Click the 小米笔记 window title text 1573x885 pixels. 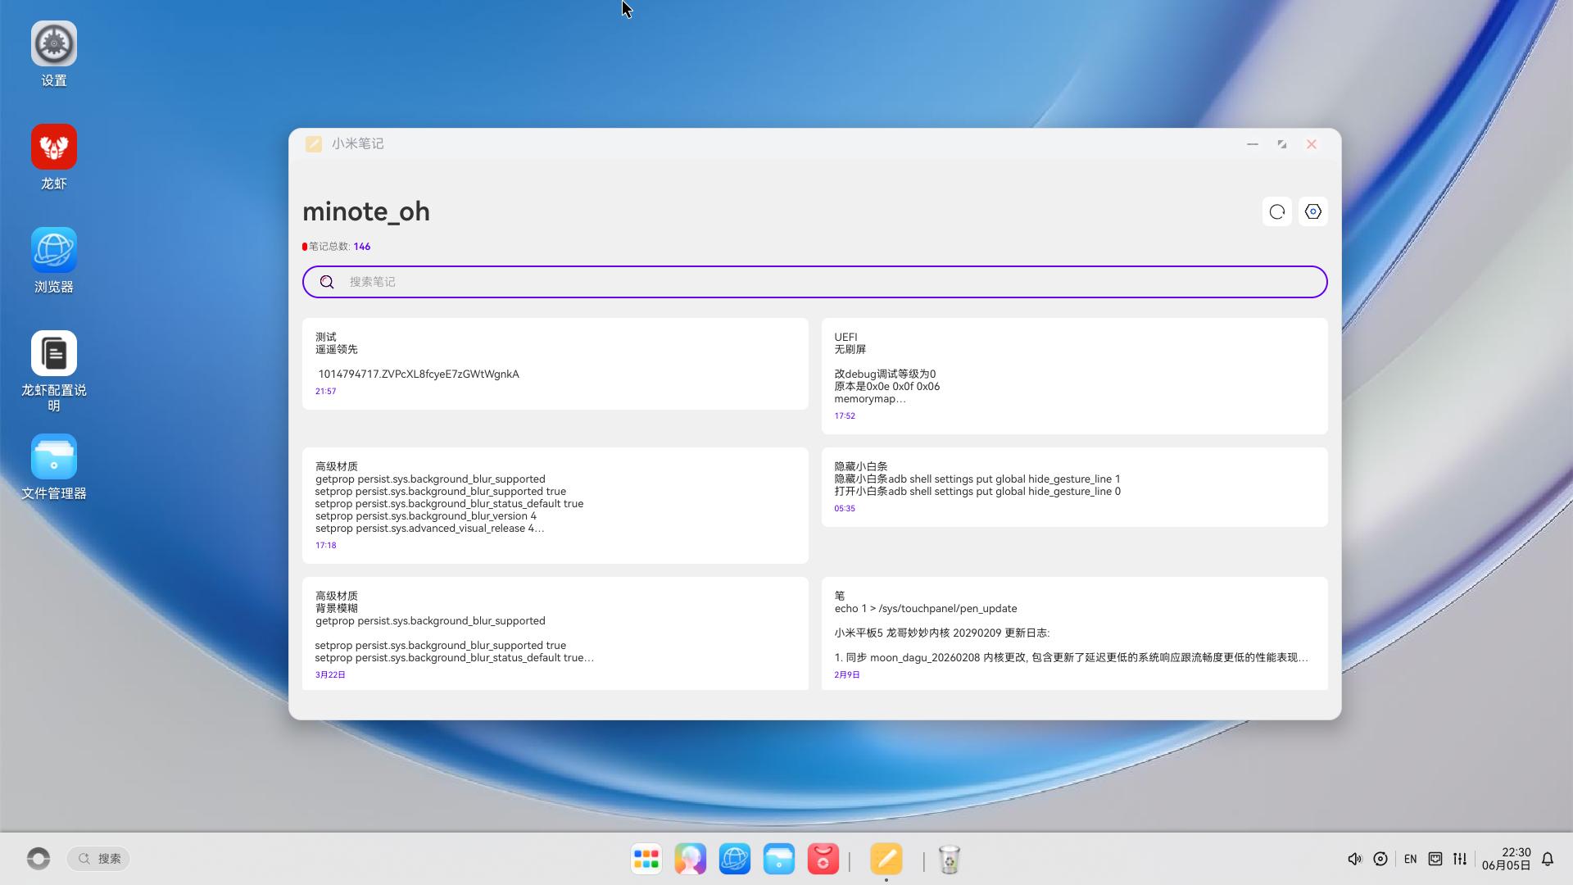358,144
